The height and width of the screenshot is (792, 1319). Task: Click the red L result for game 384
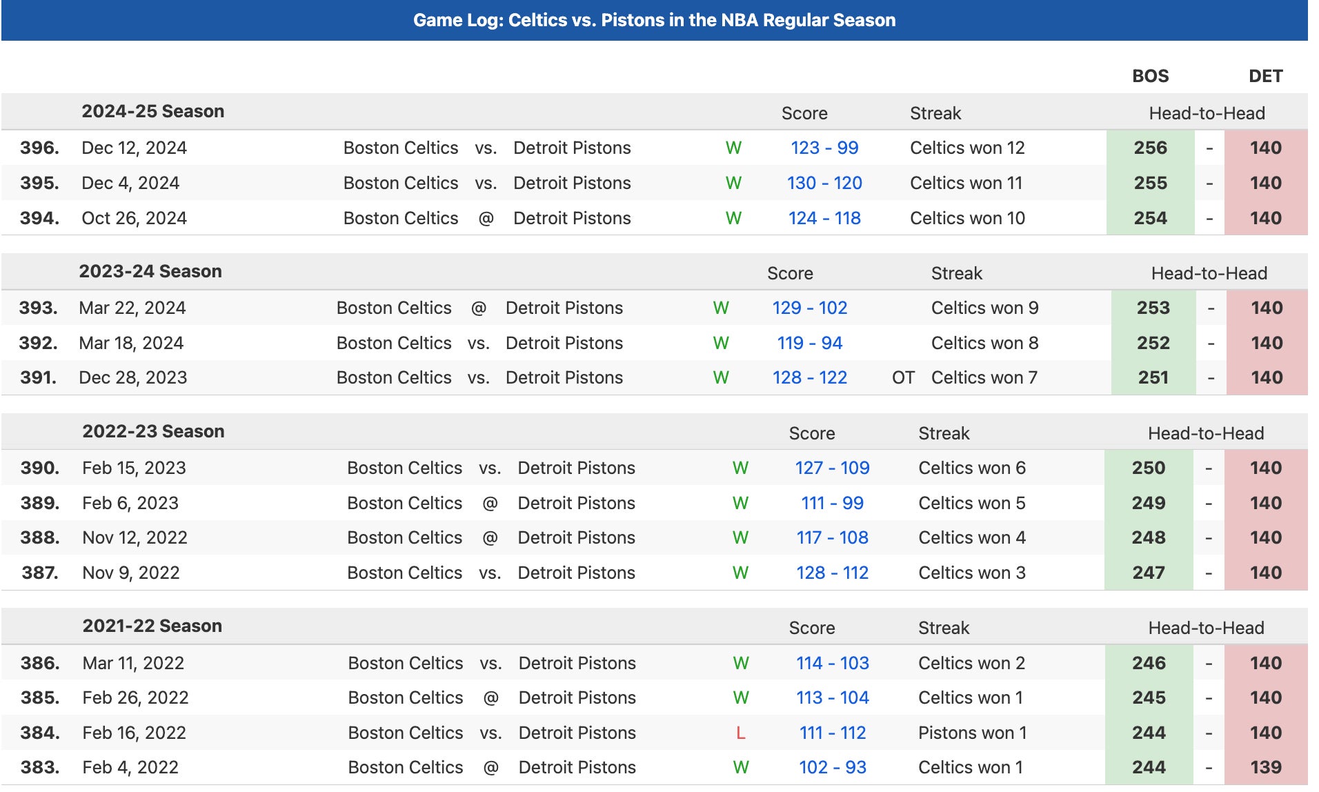click(x=740, y=733)
